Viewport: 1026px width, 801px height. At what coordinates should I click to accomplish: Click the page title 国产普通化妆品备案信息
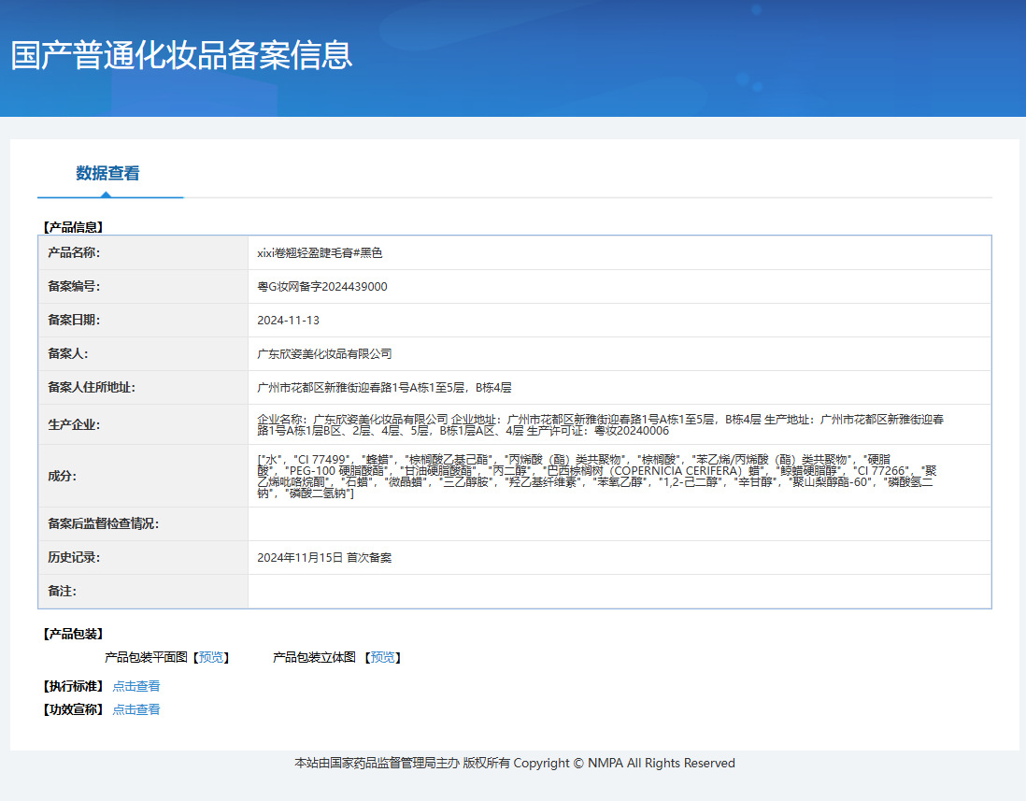click(182, 55)
